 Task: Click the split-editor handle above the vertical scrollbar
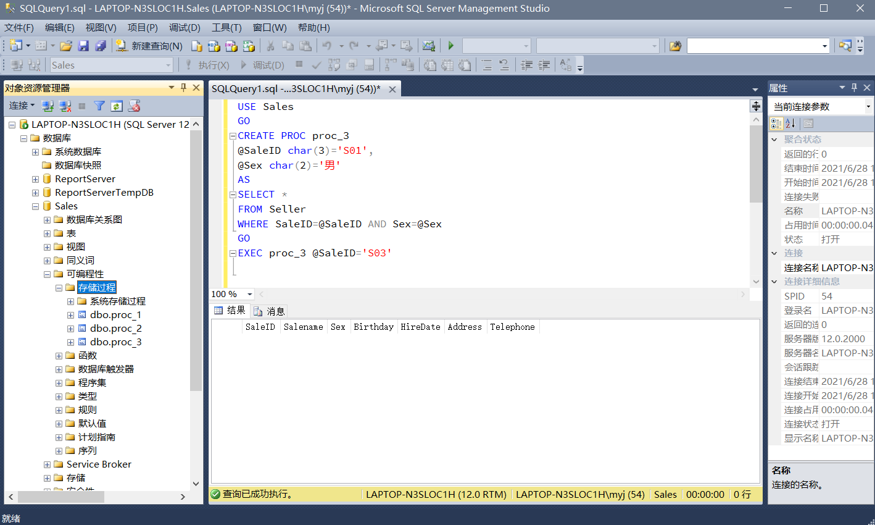click(756, 106)
